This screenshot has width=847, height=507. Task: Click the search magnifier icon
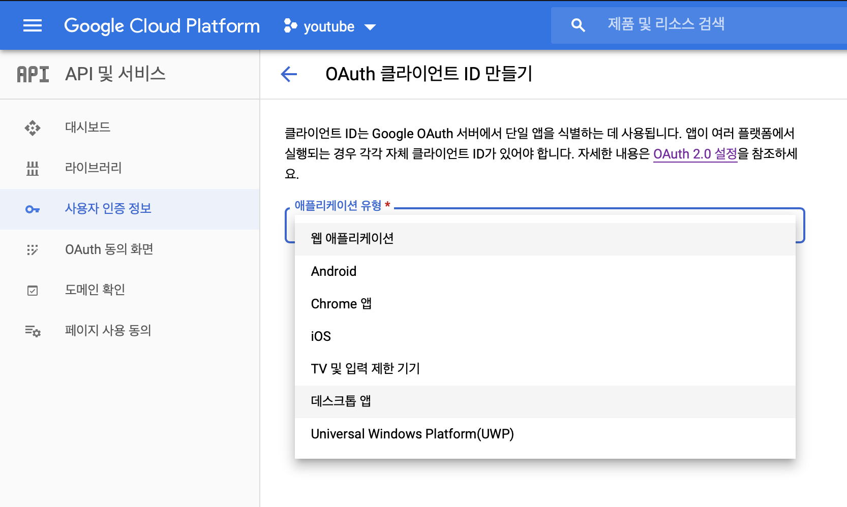[x=578, y=25]
